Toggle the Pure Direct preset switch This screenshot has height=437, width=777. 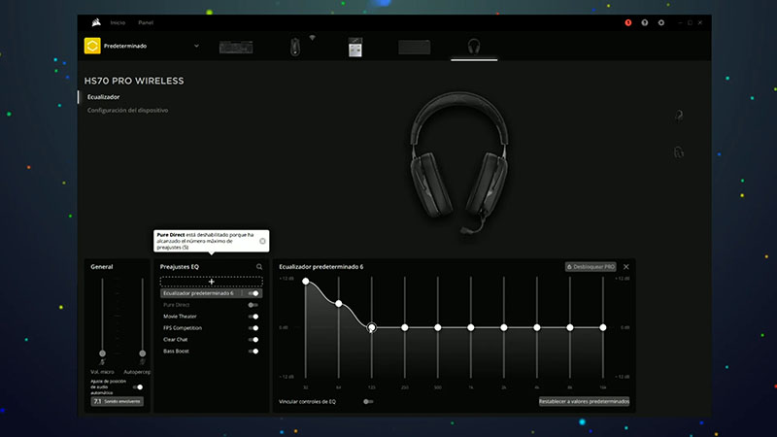tap(253, 305)
